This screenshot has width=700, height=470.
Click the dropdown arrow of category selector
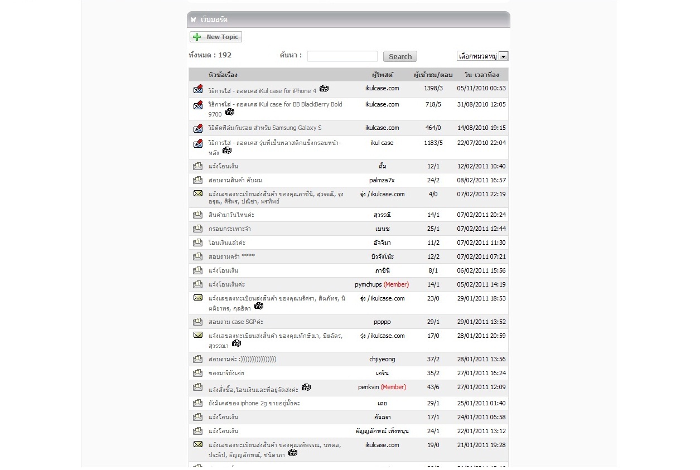coord(503,56)
